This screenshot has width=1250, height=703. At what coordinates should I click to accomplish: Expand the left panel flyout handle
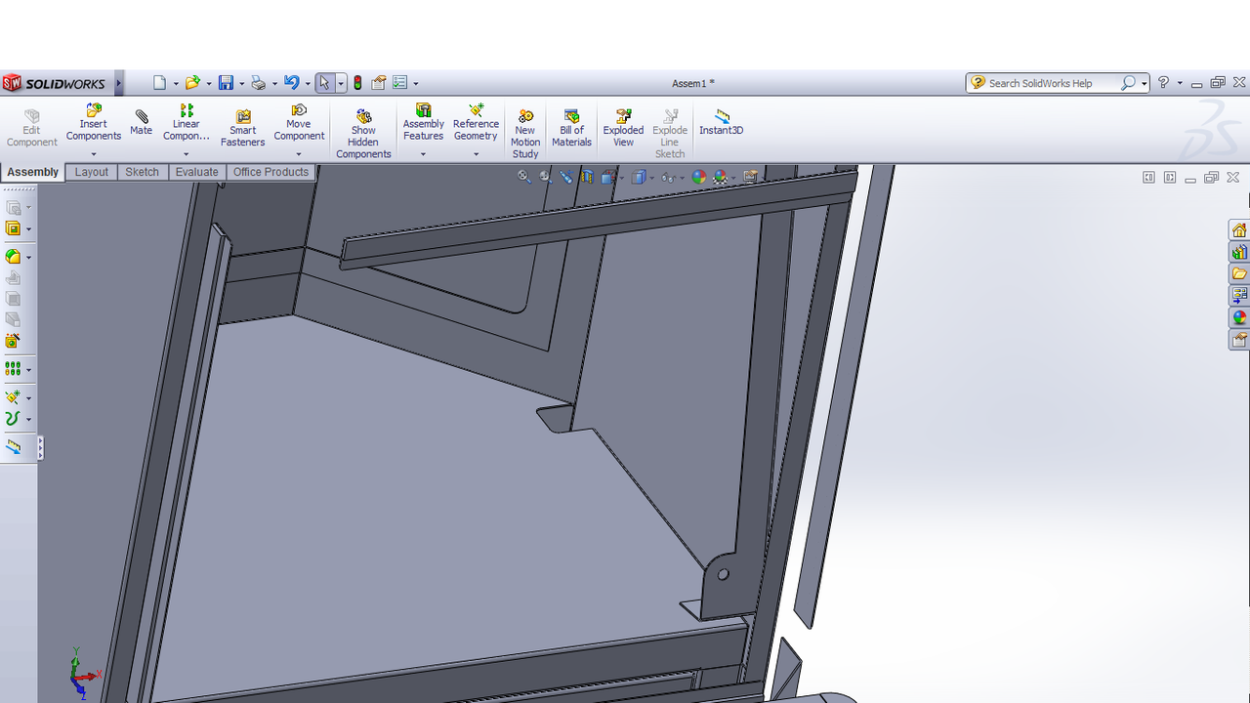point(40,448)
